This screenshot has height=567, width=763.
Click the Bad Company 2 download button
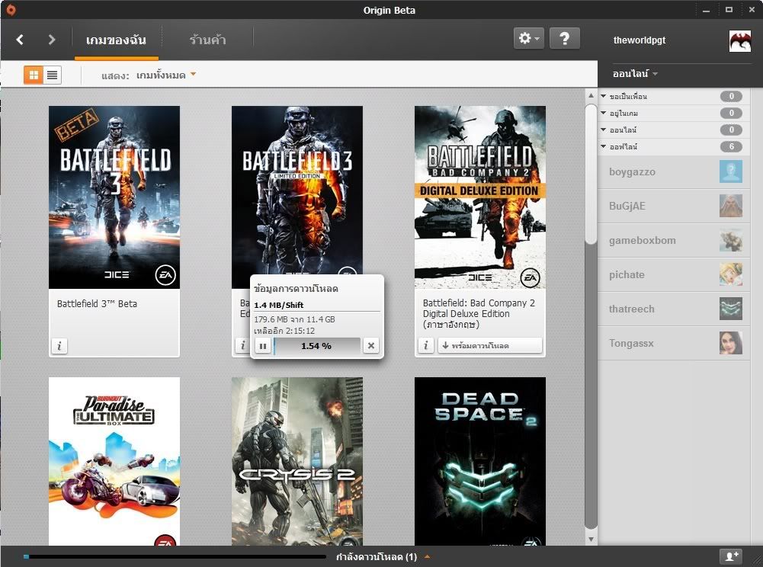pyautogui.click(x=490, y=346)
